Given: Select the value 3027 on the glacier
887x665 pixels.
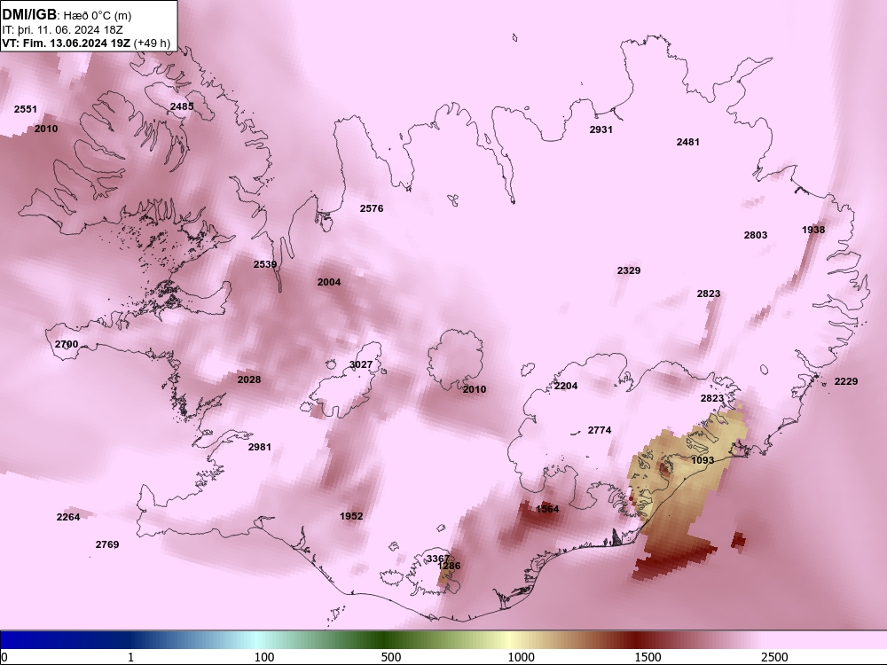Looking at the screenshot, I should (361, 364).
